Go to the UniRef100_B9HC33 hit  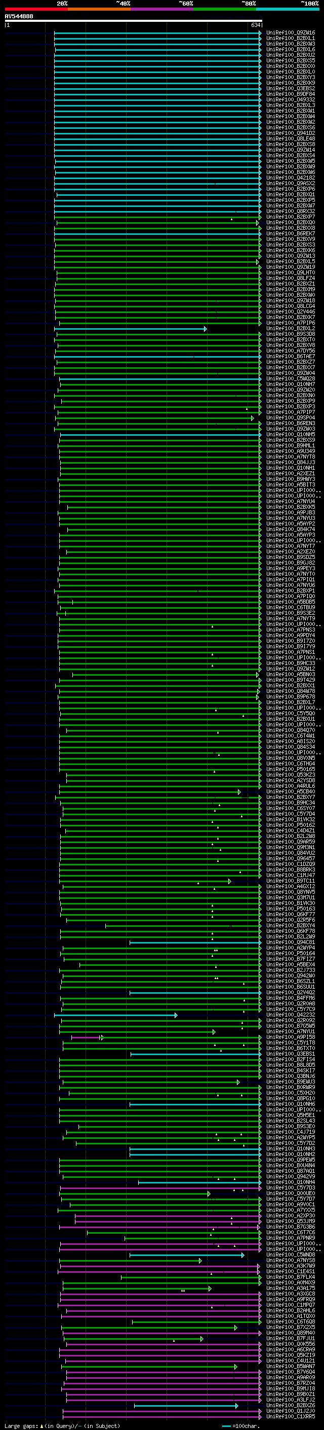[x=291, y=664]
